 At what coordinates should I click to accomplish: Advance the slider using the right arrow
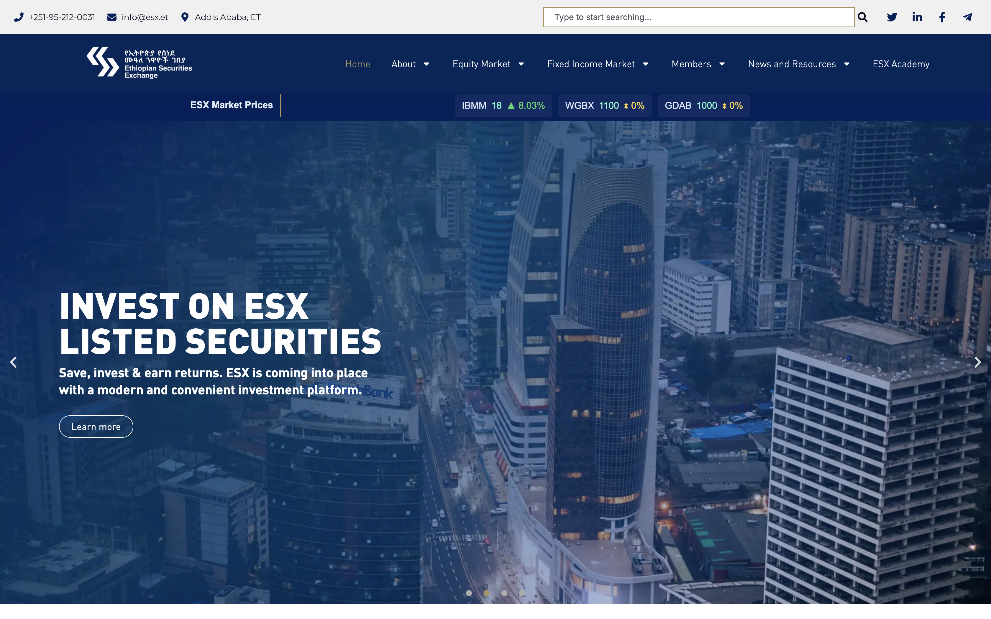tap(978, 362)
